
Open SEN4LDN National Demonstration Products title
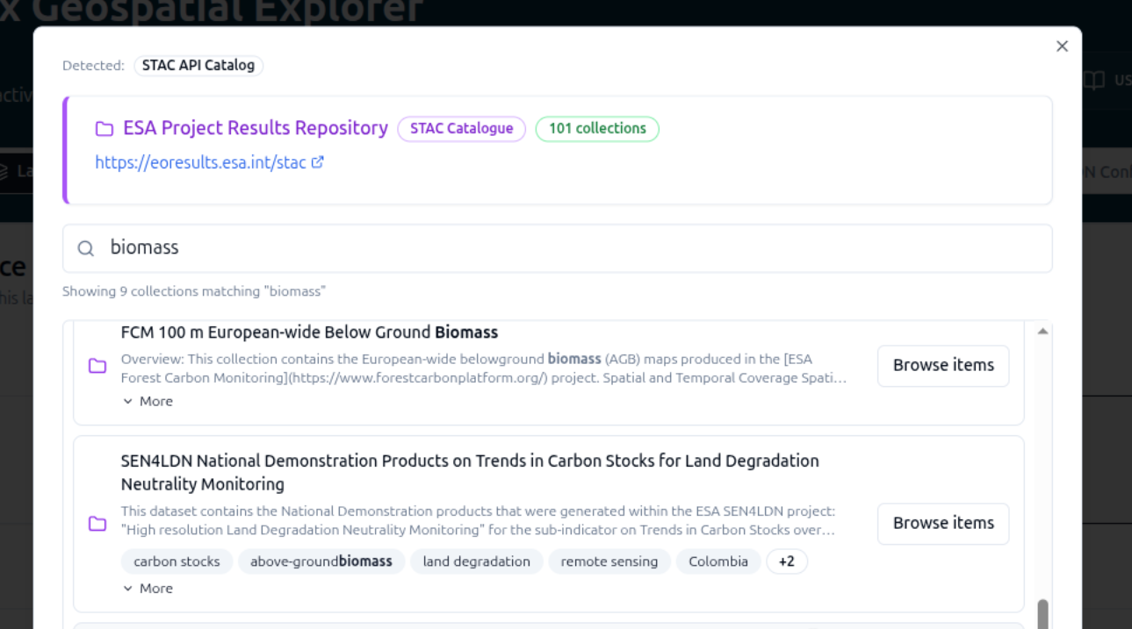tap(470, 473)
